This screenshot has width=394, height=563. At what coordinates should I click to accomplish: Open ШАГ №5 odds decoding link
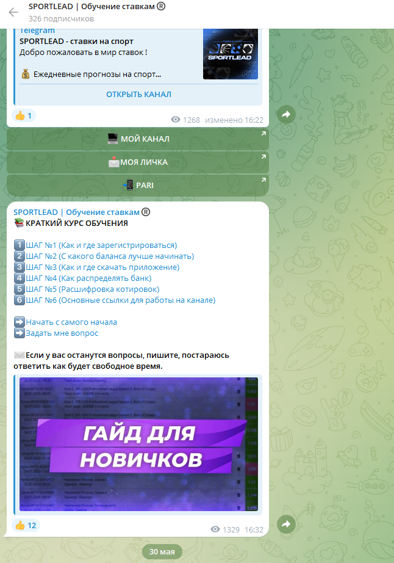(93, 289)
